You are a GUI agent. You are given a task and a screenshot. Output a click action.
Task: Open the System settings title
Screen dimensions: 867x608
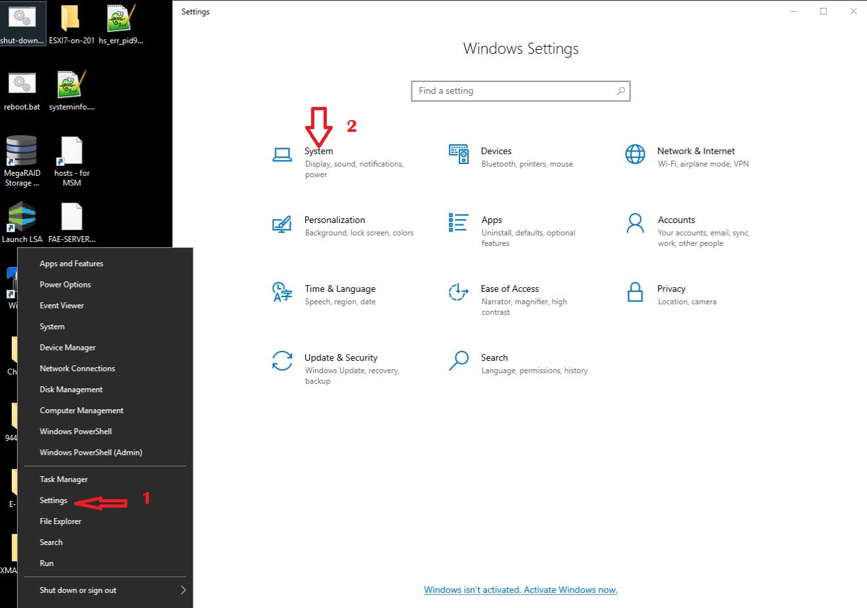pyautogui.click(x=318, y=151)
